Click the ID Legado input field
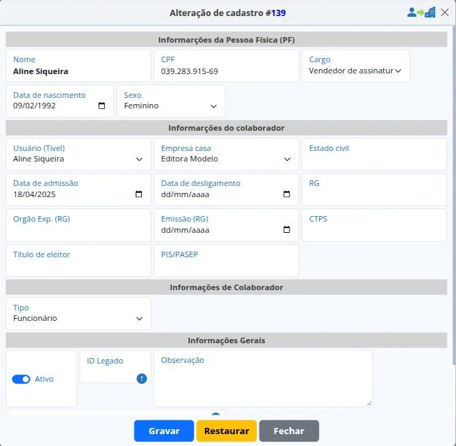 coord(115,367)
